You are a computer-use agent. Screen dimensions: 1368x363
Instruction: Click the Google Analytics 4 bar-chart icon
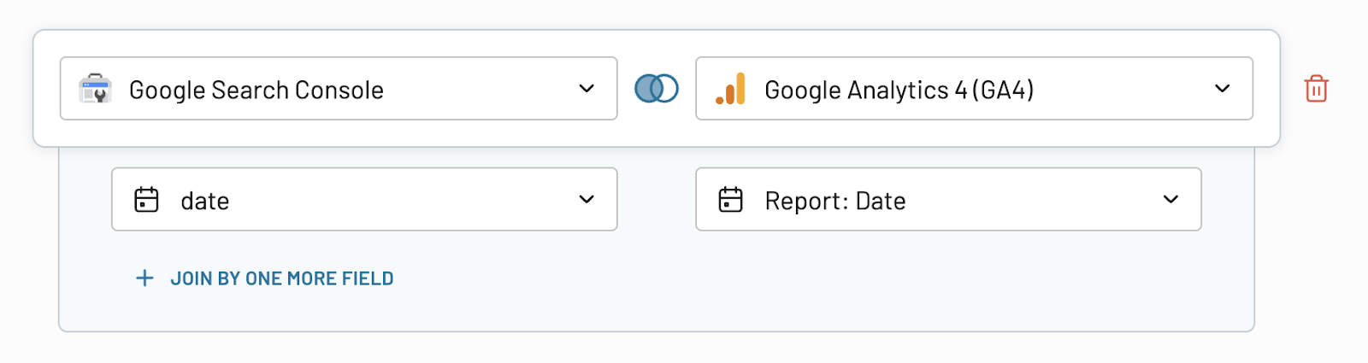[731, 89]
